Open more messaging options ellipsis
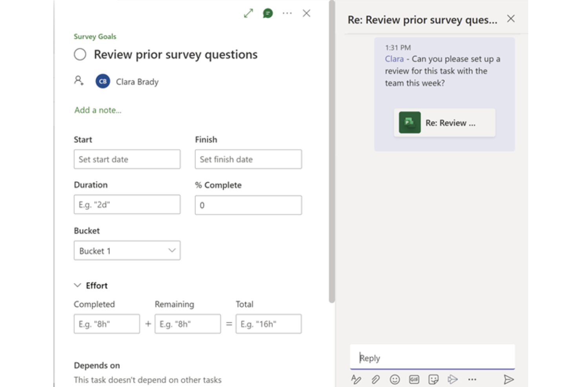Viewport: 581px width, 387px height. tap(472, 379)
